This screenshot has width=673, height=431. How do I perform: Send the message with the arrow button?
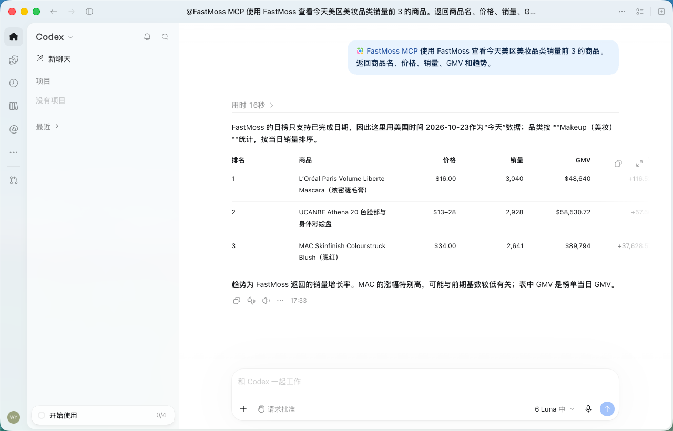coord(607,409)
